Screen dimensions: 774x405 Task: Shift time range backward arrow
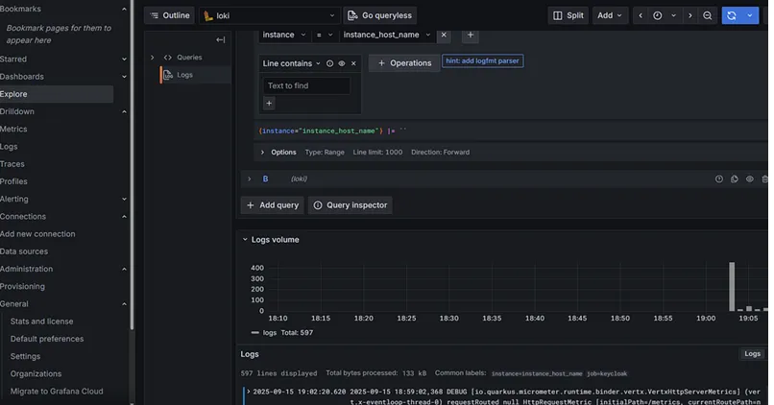(641, 15)
